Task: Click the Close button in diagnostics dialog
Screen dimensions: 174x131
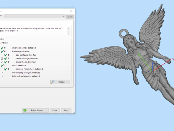Action: click(55, 110)
